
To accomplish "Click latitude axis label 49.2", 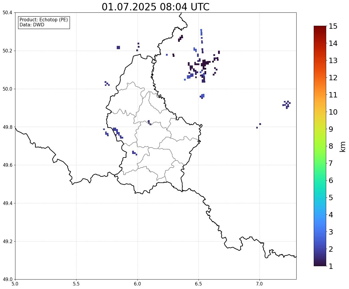I will [x=7, y=241].
